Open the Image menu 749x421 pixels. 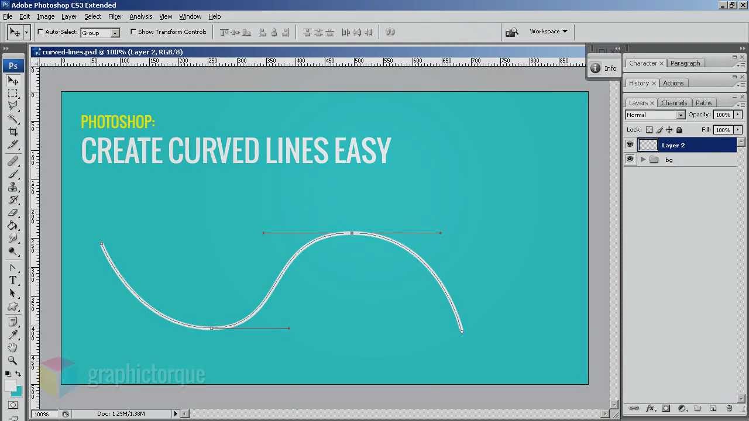(x=46, y=16)
